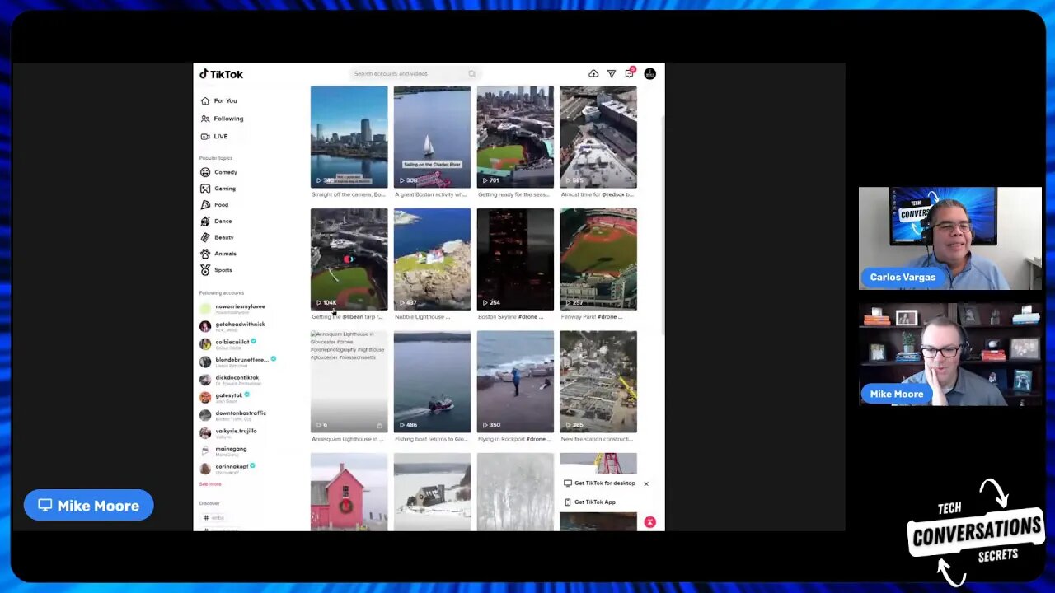The image size is (1055, 593).
Task: Open account downtonbostraffic
Action: pos(233,415)
